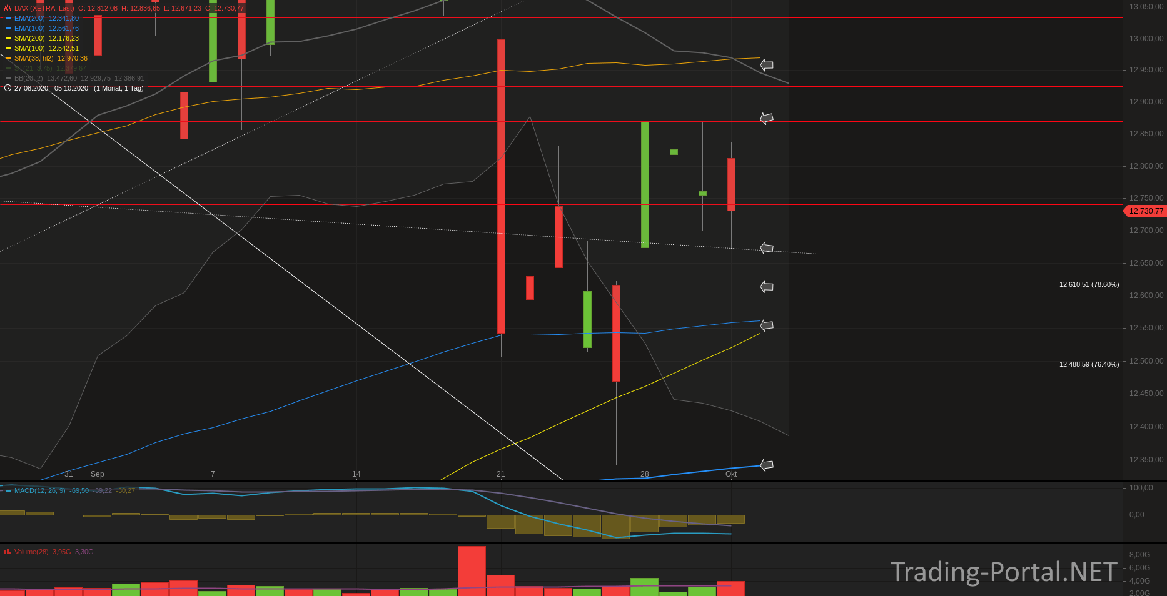
Task: Open the 27.08.2020 - 05.10.2020 date range
Action: pos(51,88)
